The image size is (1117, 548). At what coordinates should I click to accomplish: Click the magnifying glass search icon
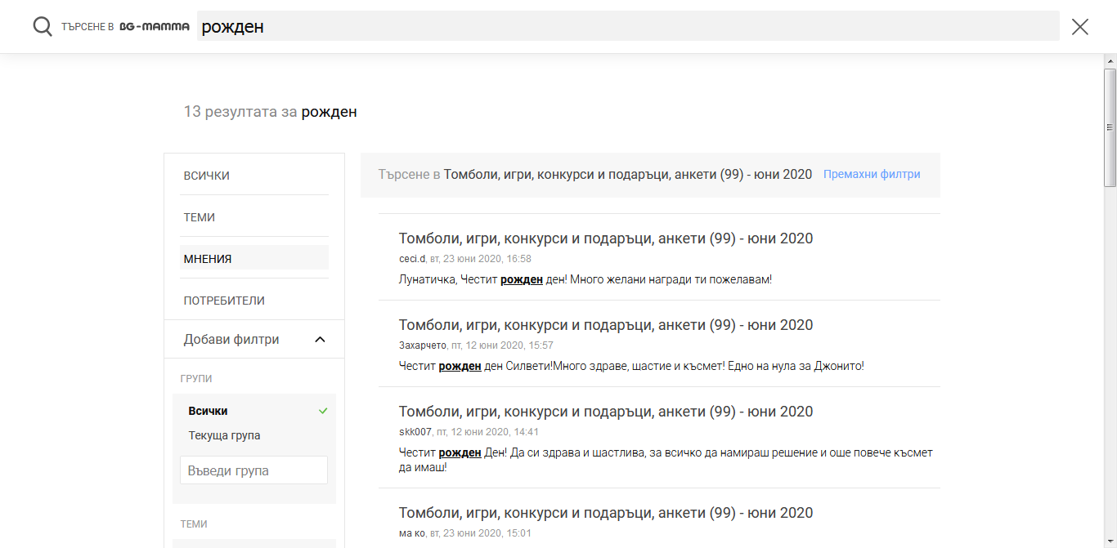(x=43, y=27)
